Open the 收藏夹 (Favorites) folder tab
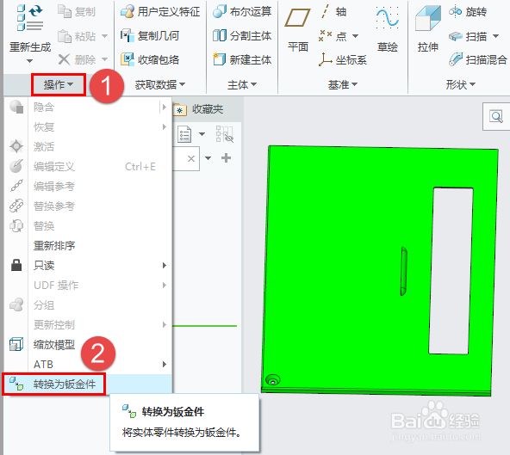Image resolution: width=510 pixels, height=455 pixels. 198,109
